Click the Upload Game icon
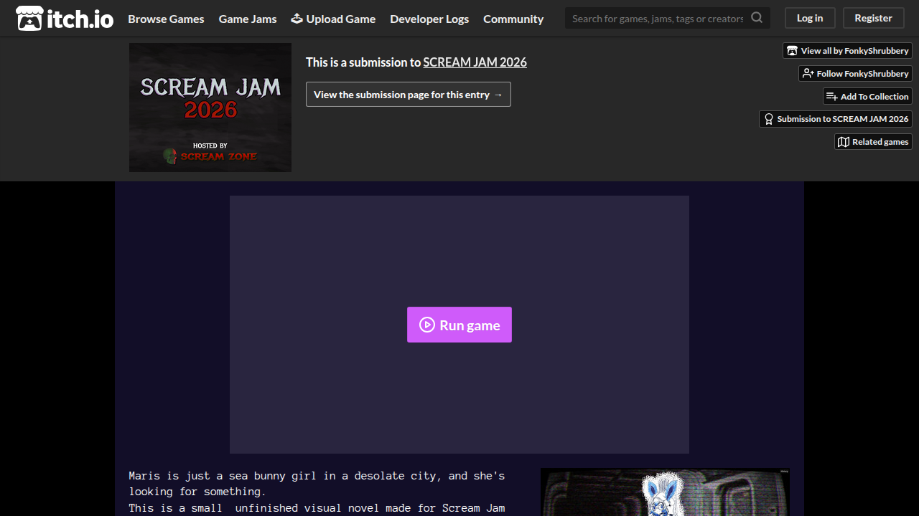 click(297, 19)
